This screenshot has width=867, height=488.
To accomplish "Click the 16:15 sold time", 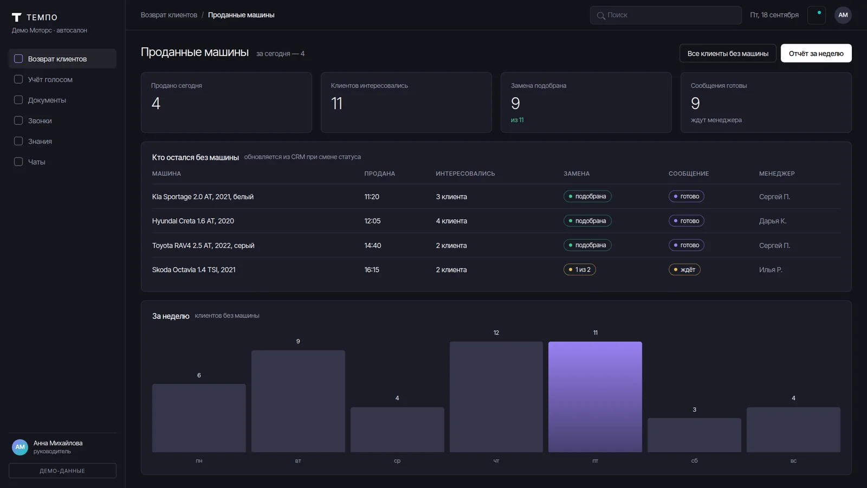I will click(x=372, y=269).
